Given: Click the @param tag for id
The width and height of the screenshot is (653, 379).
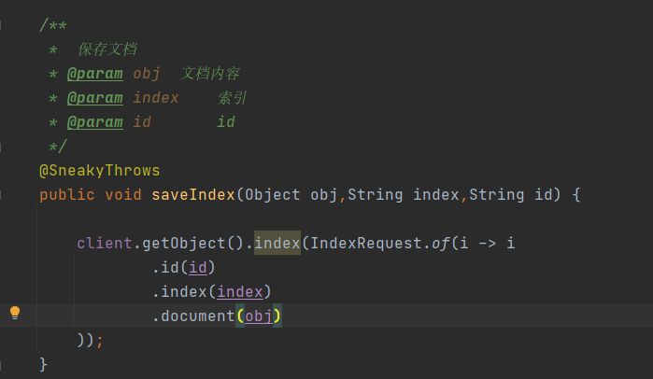Looking at the screenshot, I should (x=95, y=122).
